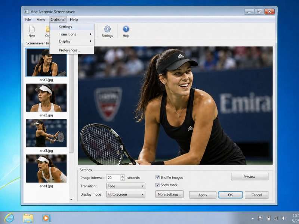The width and height of the screenshot is (299, 224).
Task: Decrease image interval with down arrow
Action: point(123,179)
